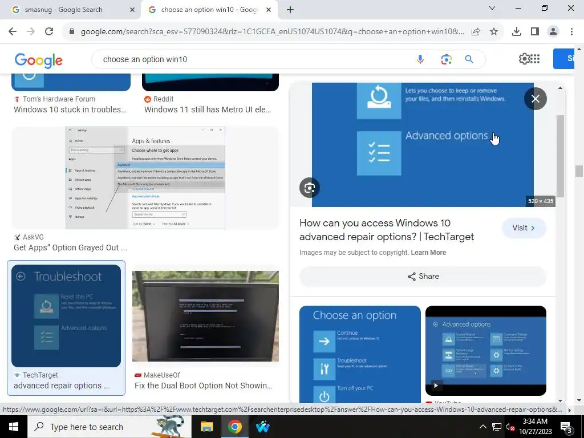Click the magnifier search button
The height and width of the screenshot is (438, 584).
tap(469, 59)
